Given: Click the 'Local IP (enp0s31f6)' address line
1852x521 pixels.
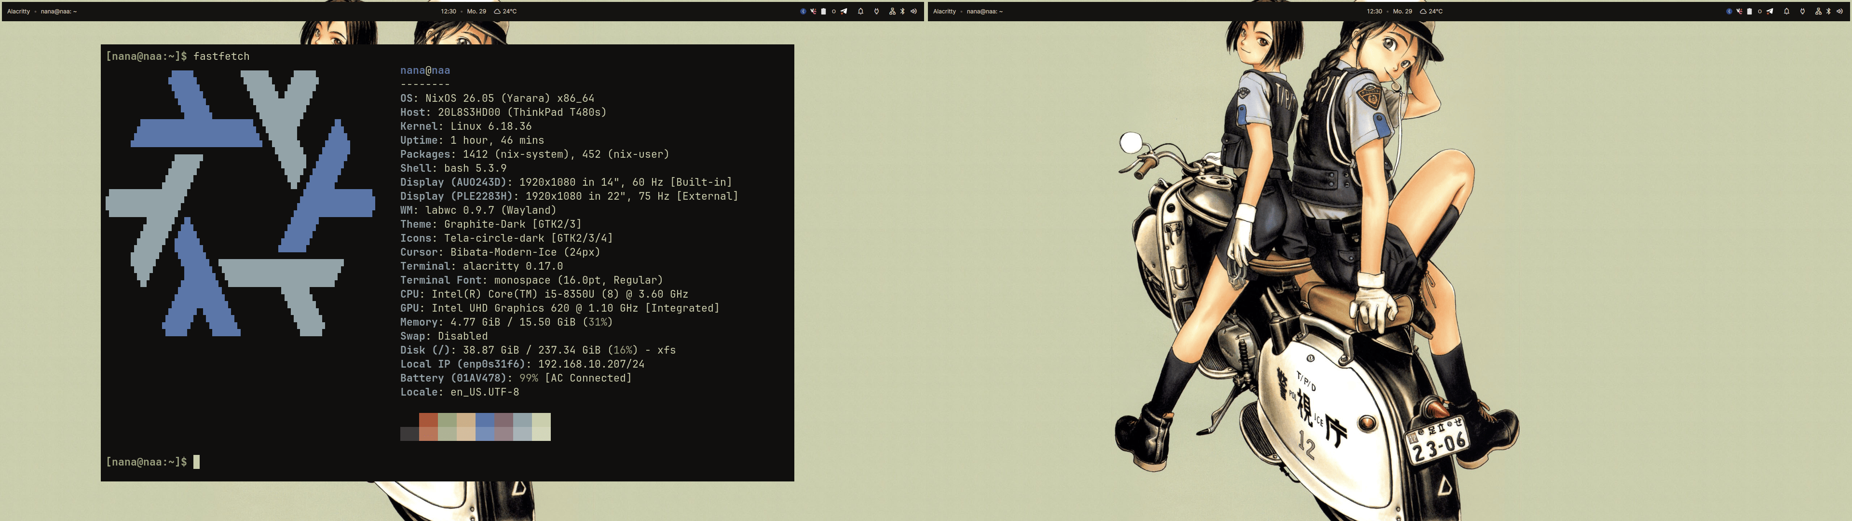Looking at the screenshot, I should (x=523, y=364).
